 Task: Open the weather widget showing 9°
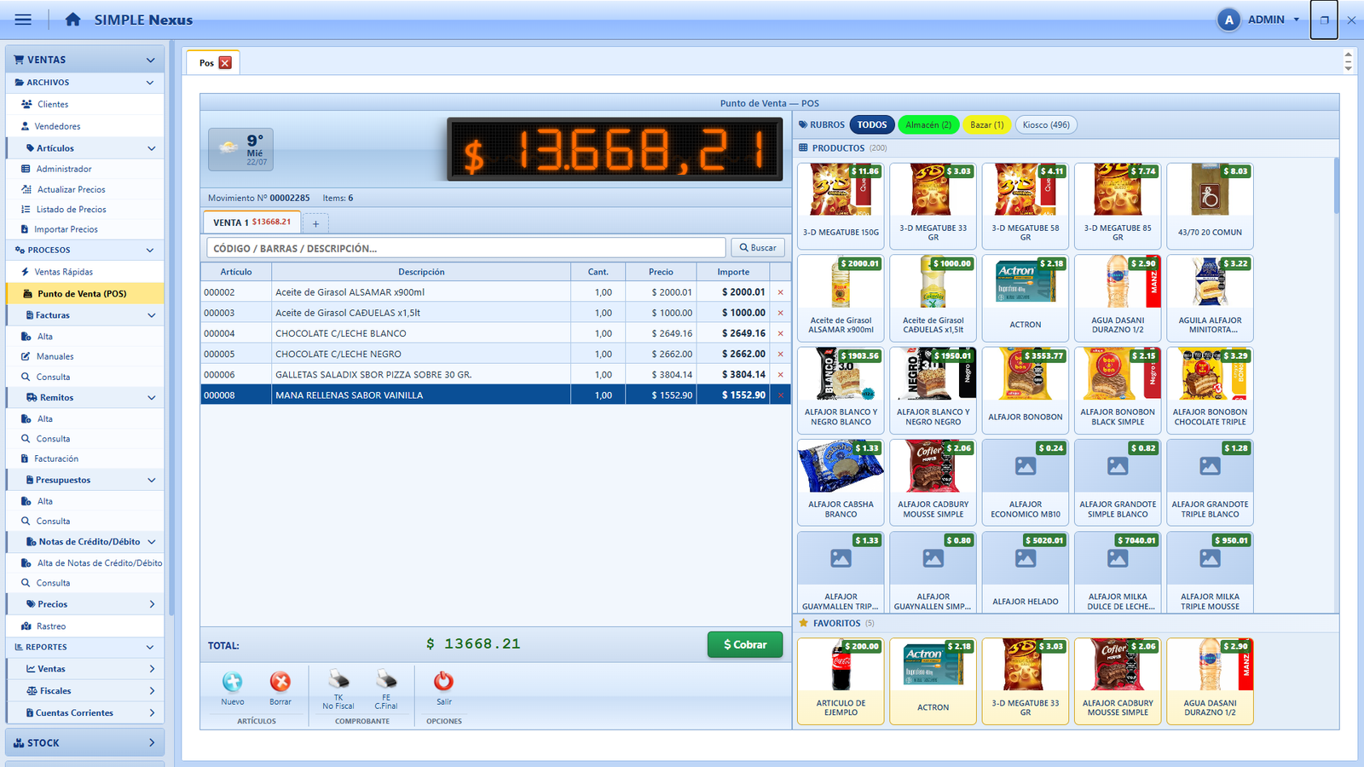coord(241,149)
